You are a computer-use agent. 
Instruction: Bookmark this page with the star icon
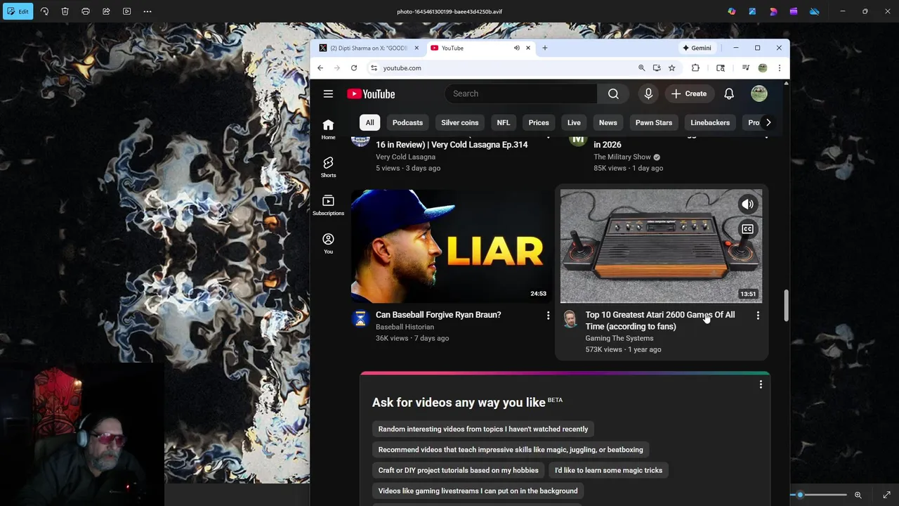(x=672, y=68)
